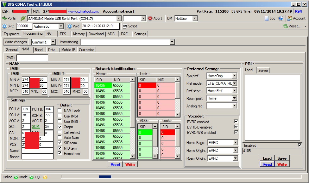Uncheck the SID term checkbox
The width and height of the screenshot is (309, 183).
coord(60,143)
